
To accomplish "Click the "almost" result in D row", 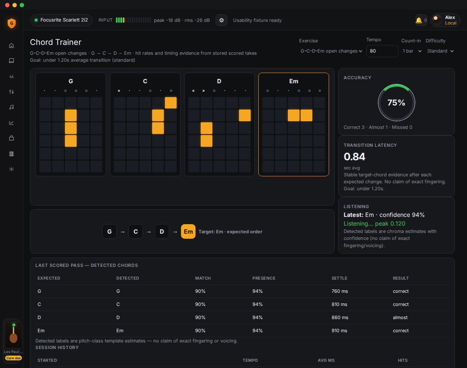I will [400, 318].
